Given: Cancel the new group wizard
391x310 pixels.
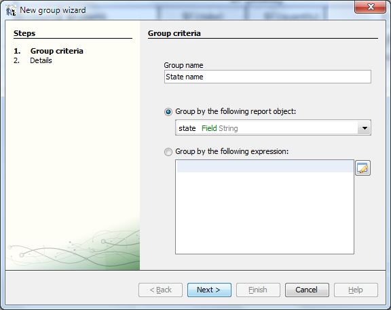Looking at the screenshot, I should click(307, 290).
